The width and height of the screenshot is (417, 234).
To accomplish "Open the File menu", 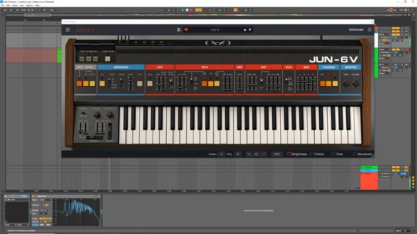I will (x=3, y=5).
